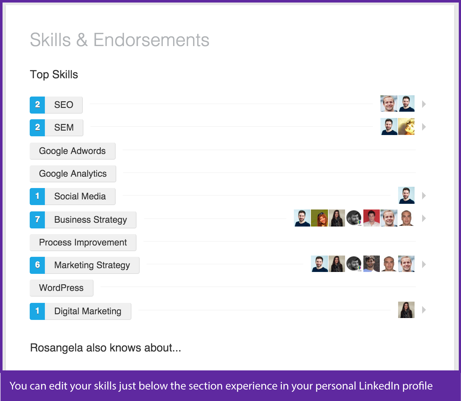Click the SEM endorsement count badge
Screen dimensions: 461x401
(37, 127)
